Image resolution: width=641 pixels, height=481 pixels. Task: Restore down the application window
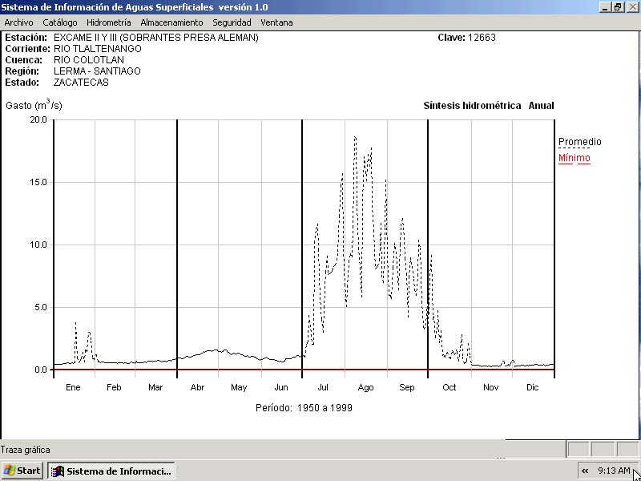(618, 6)
